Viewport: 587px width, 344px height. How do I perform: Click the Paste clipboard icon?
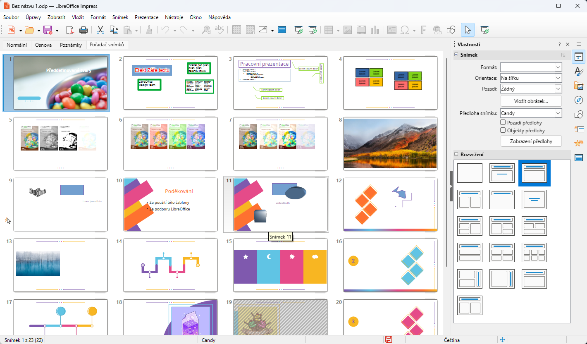[127, 30]
